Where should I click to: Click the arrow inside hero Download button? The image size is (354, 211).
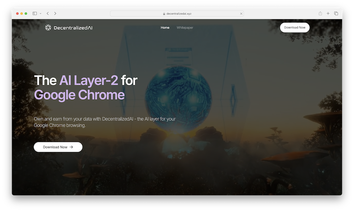pos(72,147)
